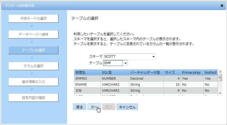Select the 基本情報の入力 step
227x125 pixels.
(33, 82)
